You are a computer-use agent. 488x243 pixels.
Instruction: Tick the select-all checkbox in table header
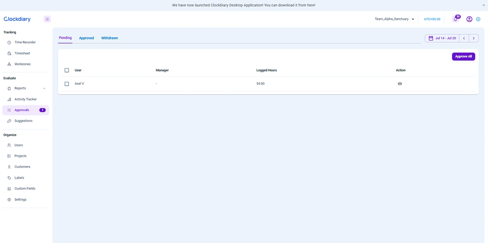[67, 70]
